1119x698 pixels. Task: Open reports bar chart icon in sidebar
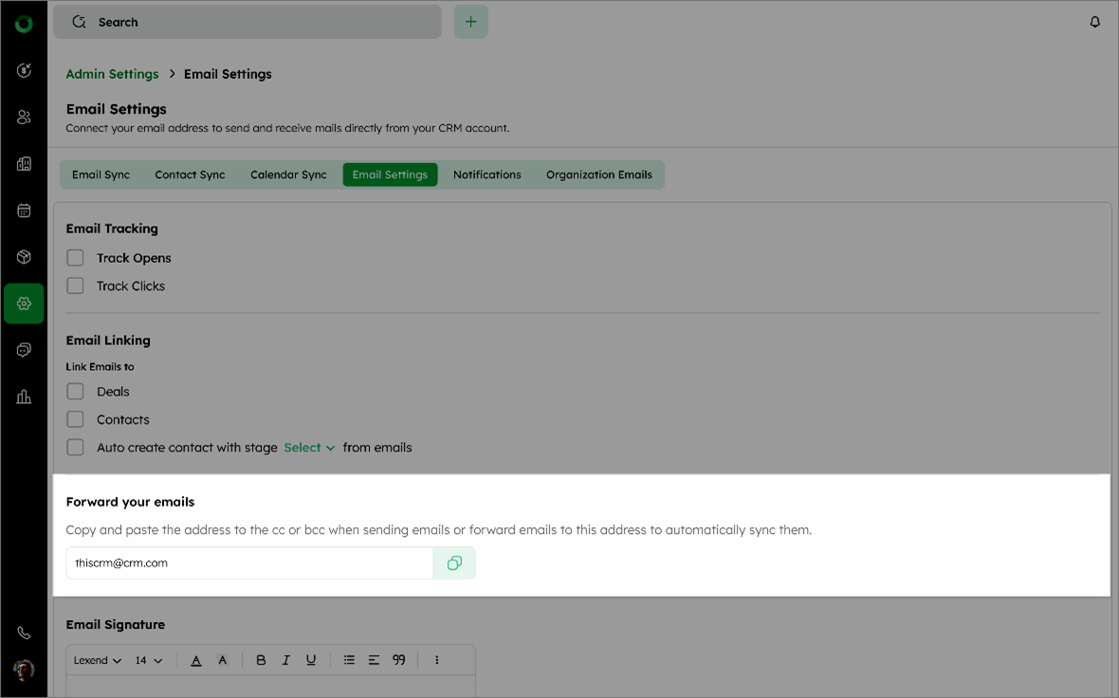pos(24,396)
